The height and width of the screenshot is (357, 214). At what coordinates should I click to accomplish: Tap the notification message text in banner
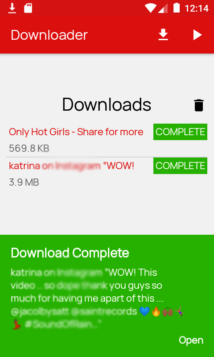pos(98,298)
